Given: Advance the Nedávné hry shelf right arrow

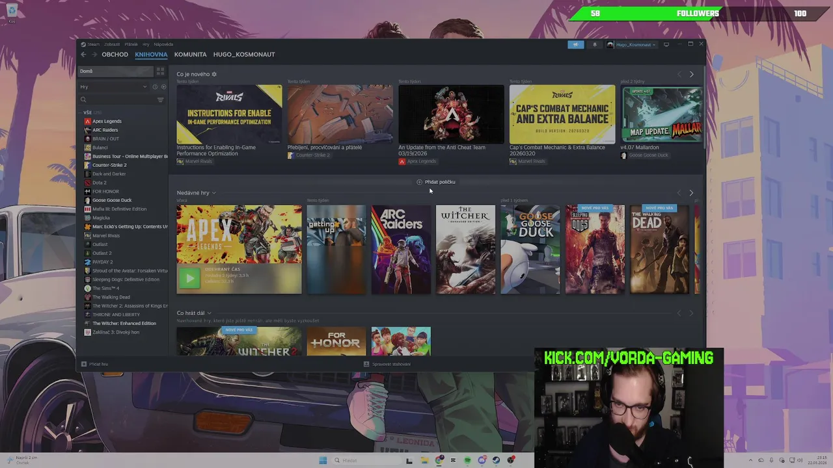Looking at the screenshot, I should point(691,193).
